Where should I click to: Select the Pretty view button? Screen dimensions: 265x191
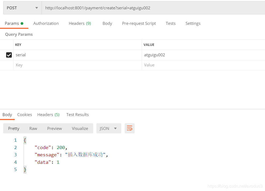14,129
